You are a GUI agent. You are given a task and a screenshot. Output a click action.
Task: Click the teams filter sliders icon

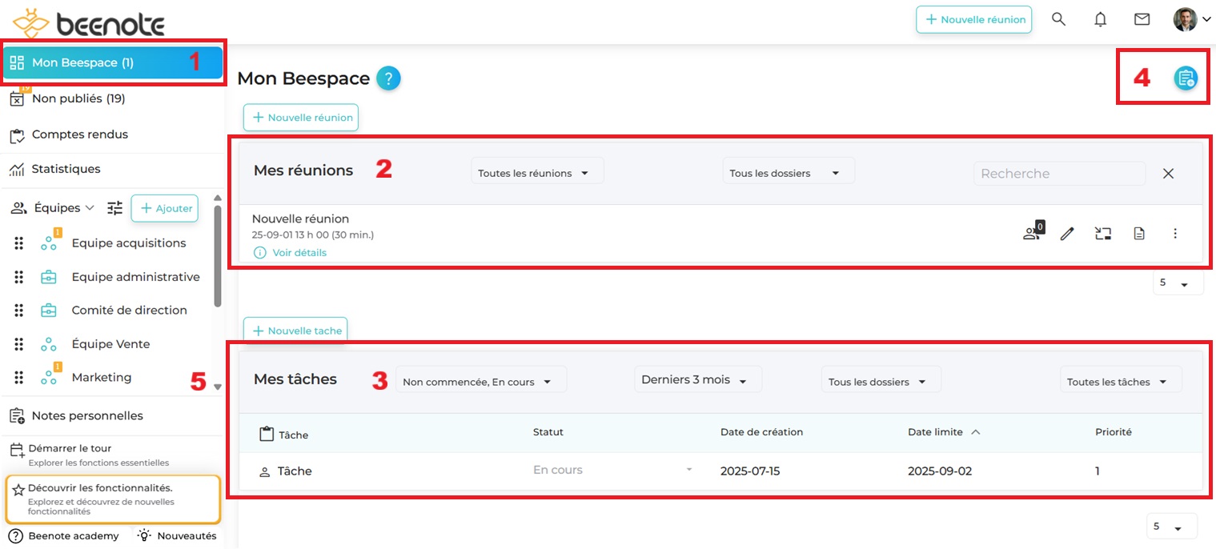(x=115, y=208)
